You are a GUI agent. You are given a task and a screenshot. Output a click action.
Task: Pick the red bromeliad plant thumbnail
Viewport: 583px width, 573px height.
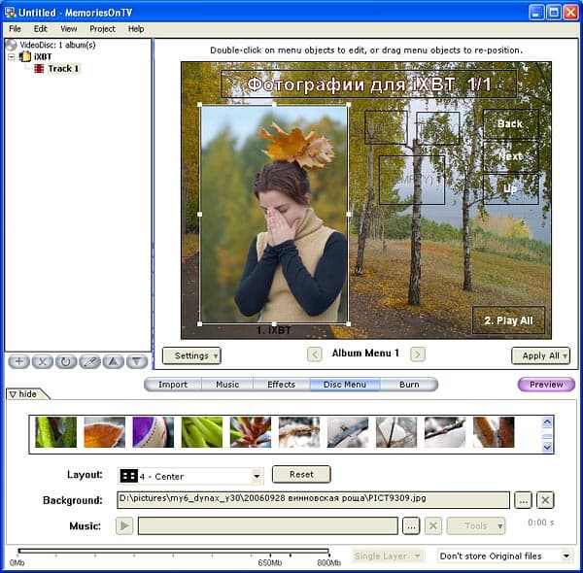point(251,432)
